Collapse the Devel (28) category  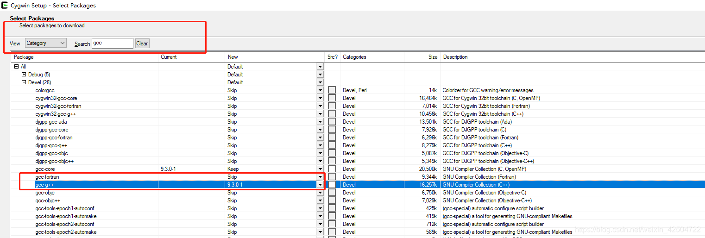tap(24, 82)
